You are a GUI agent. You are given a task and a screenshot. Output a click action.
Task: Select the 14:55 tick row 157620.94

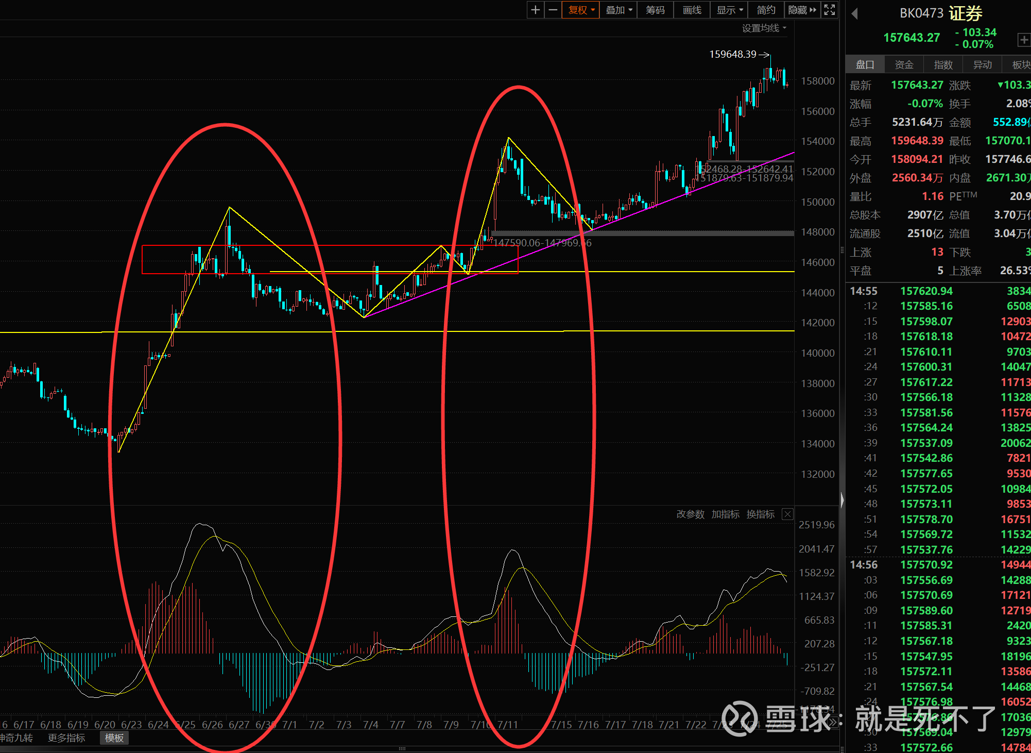pos(938,291)
